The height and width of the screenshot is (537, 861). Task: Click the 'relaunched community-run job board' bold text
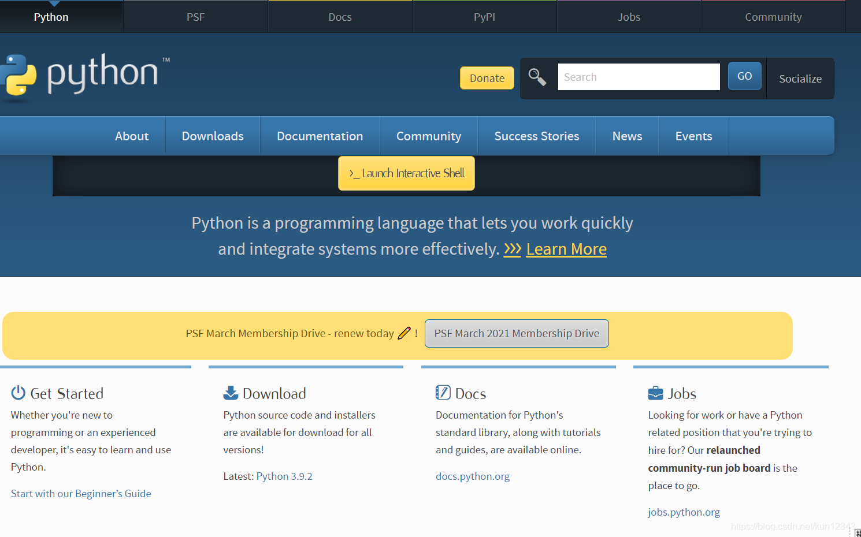click(710, 459)
